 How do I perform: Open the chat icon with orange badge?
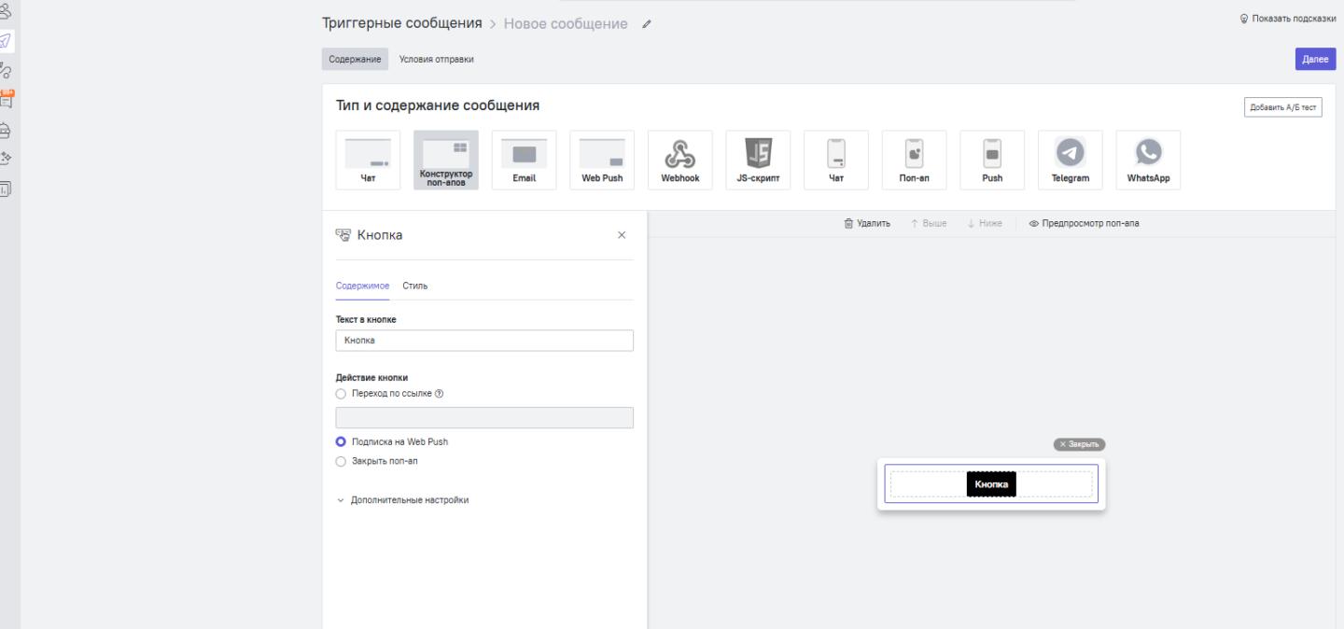(x=6, y=100)
